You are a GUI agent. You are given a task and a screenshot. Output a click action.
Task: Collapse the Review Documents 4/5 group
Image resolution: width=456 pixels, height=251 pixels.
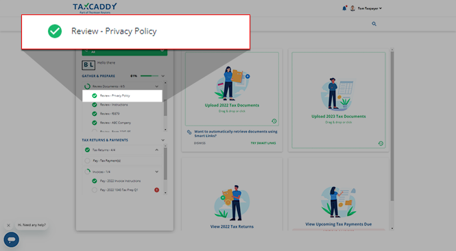(x=157, y=86)
